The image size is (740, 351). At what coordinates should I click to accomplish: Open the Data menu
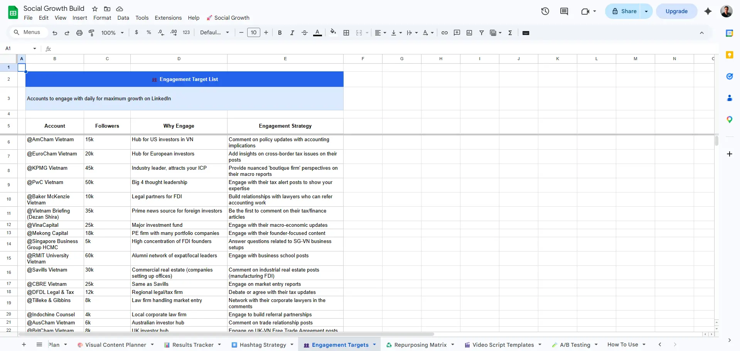click(x=123, y=18)
